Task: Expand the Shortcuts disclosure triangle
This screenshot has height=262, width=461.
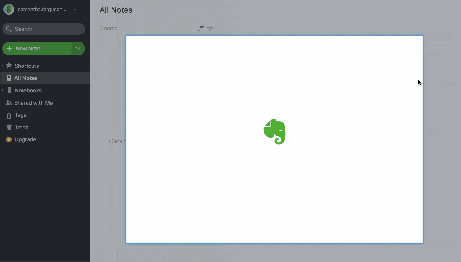Action: click(x=2, y=66)
